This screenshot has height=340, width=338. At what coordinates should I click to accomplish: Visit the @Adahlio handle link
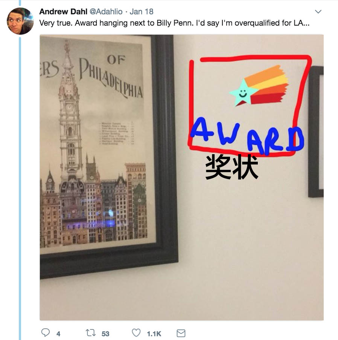pyautogui.click(x=106, y=11)
